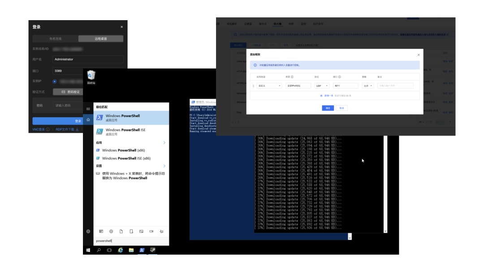Filter search results by settings gear icon
Screen dimensions: 484x272
(x=111, y=231)
